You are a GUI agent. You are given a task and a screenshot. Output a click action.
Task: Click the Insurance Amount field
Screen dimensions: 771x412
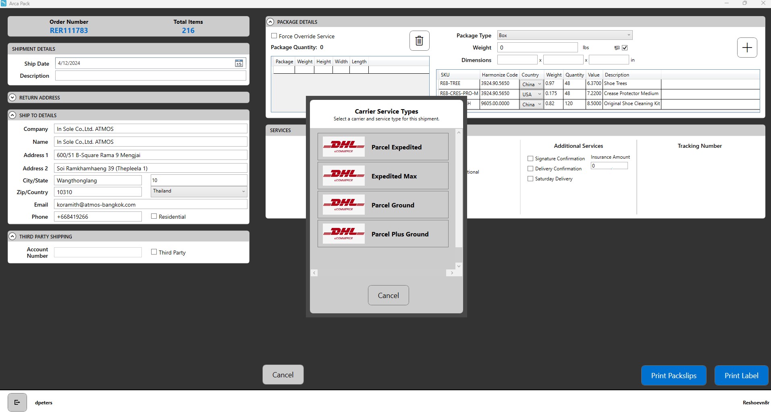pyautogui.click(x=609, y=166)
